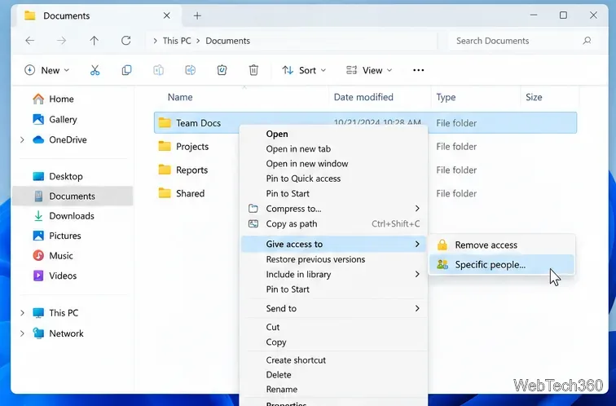Add a new tab with plus
The height and width of the screenshot is (406, 616).
tap(197, 15)
